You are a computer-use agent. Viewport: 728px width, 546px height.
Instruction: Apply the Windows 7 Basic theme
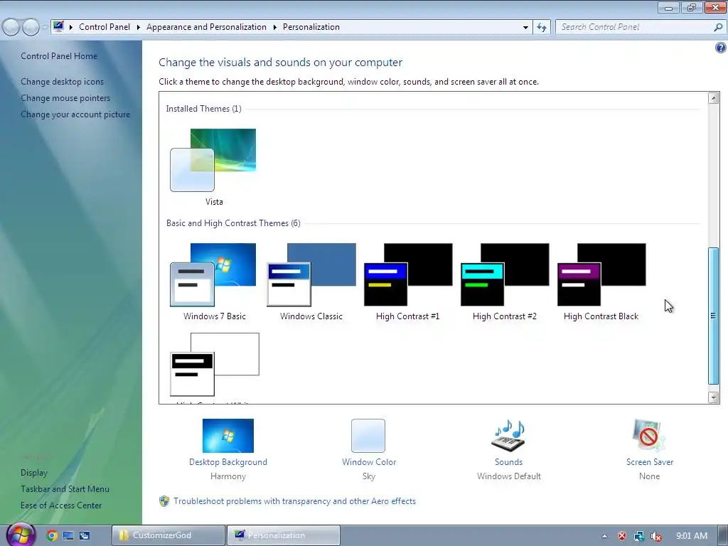coord(213,282)
